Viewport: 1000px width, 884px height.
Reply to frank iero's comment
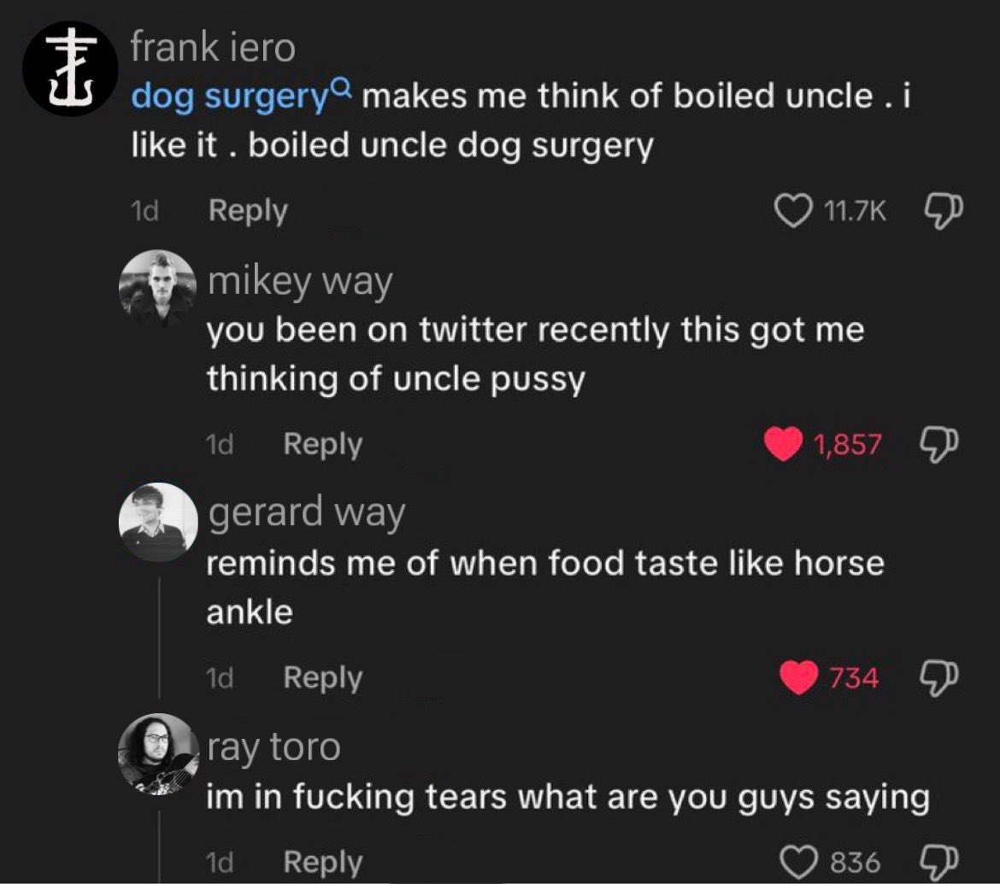(x=248, y=211)
